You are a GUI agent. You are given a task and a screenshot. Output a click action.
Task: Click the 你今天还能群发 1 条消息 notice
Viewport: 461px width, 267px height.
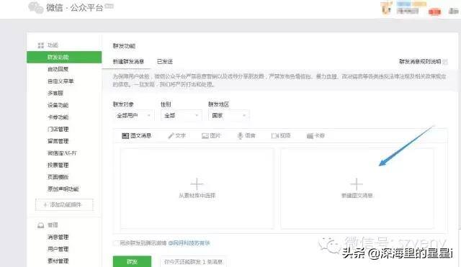(193, 262)
